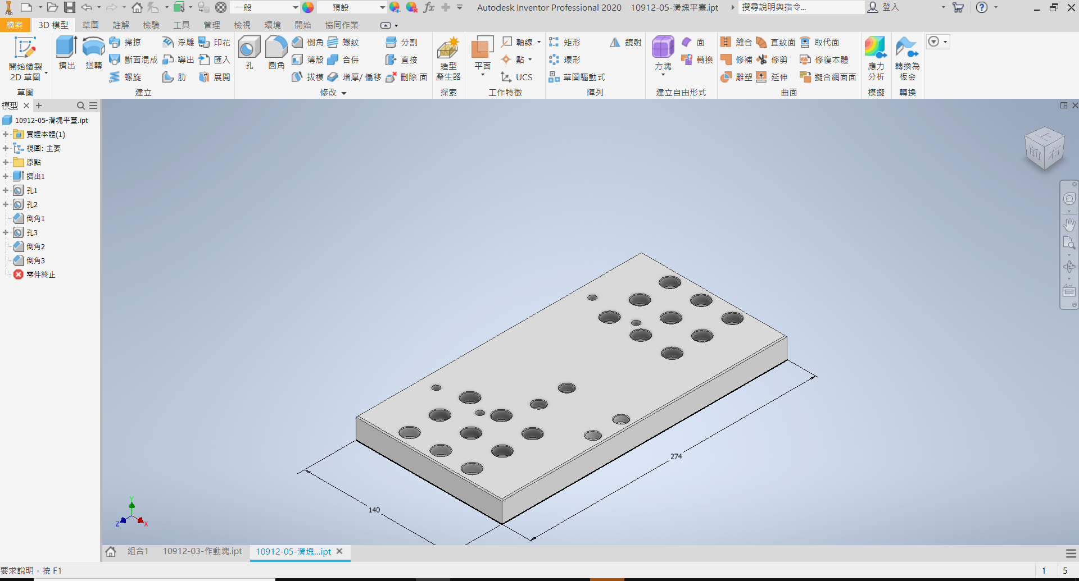
Task: Switch to the 檢驗 ribbon tab
Action: pos(151,25)
